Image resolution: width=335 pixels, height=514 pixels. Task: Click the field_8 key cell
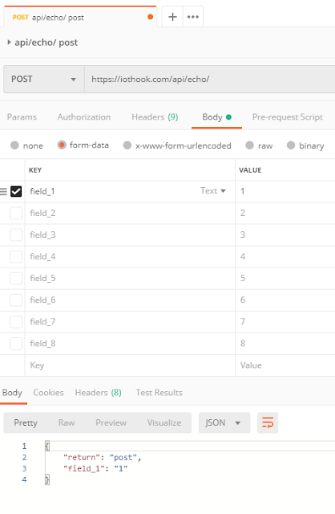(x=130, y=344)
